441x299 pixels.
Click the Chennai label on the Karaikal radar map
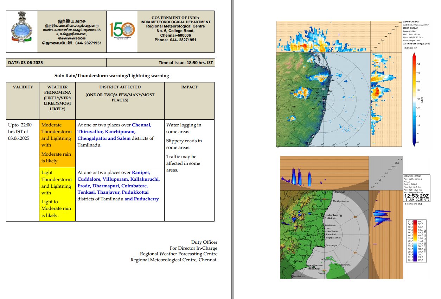point(339,192)
